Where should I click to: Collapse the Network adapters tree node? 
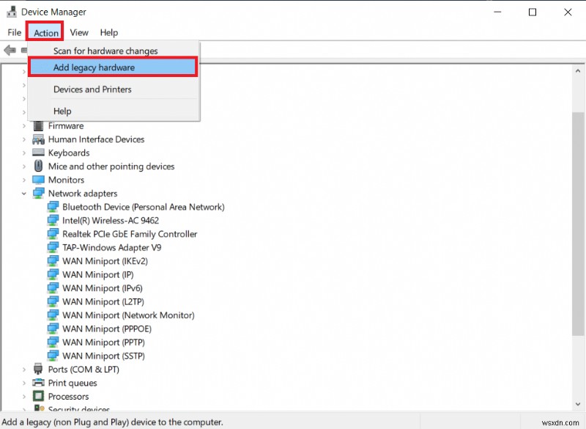[x=24, y=193]
